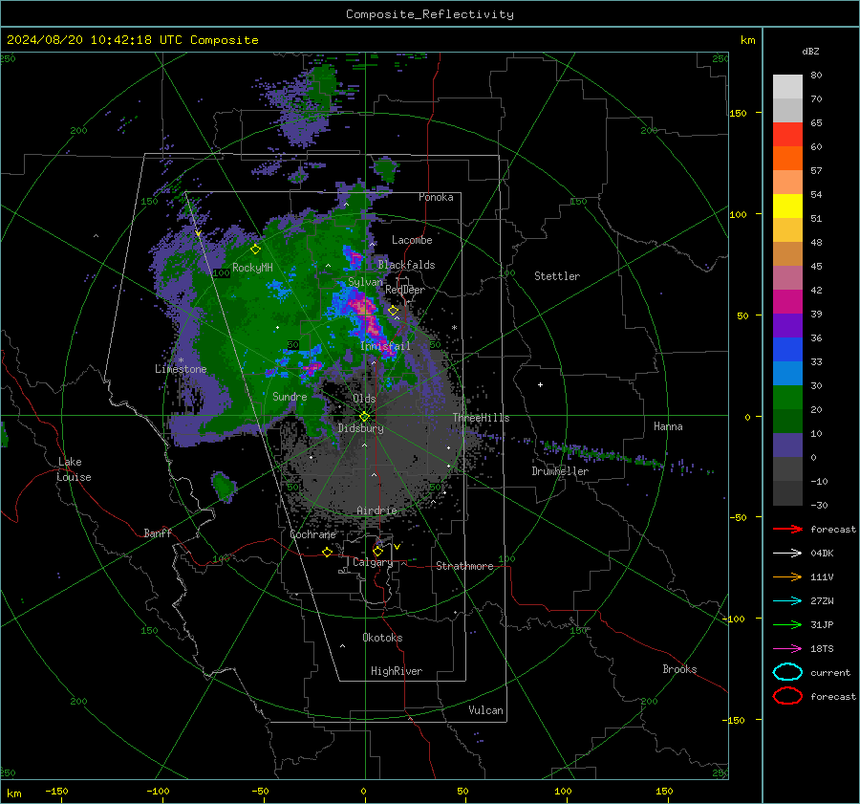Click the yellow diamond marker near RockyMH
This screenshot has height=804, width=860.
(255, 250)
